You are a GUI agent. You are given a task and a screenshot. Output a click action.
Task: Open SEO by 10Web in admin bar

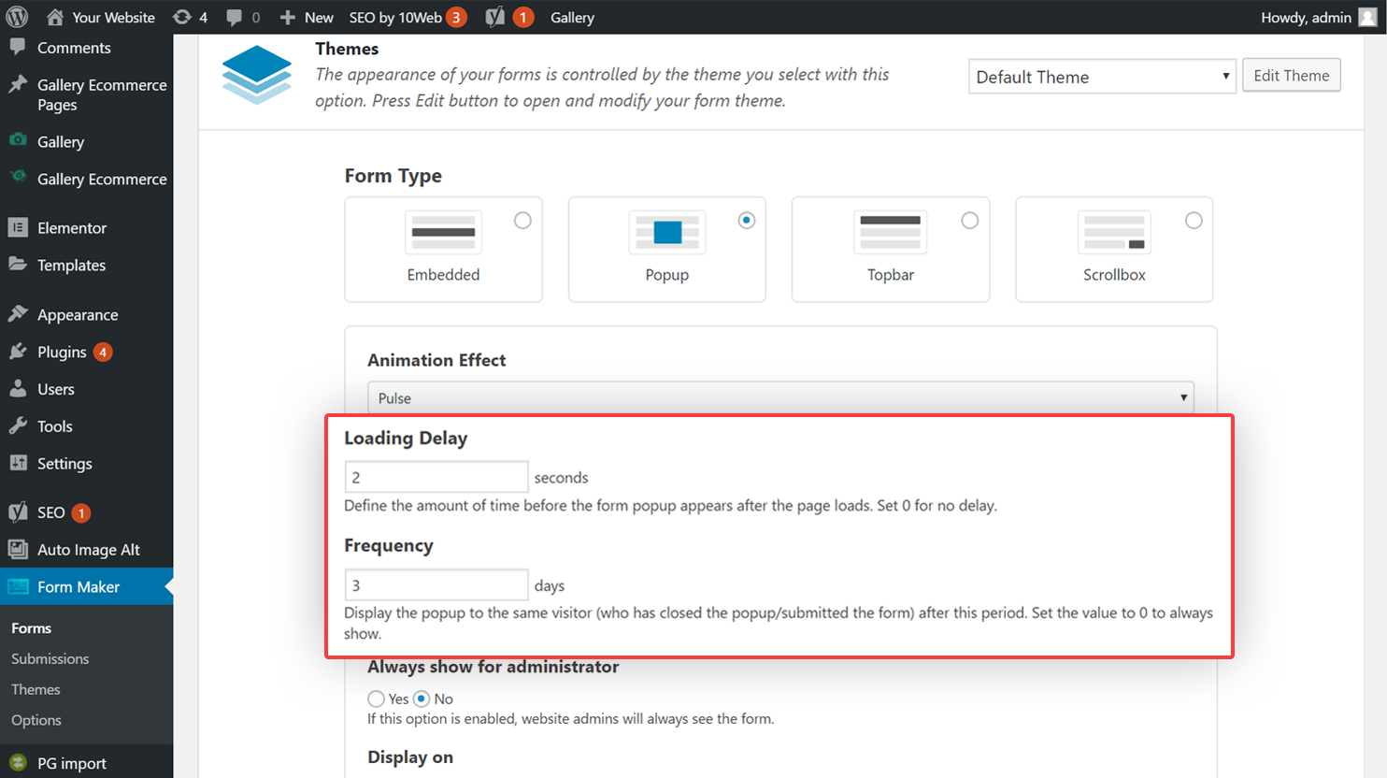(395, 18)
